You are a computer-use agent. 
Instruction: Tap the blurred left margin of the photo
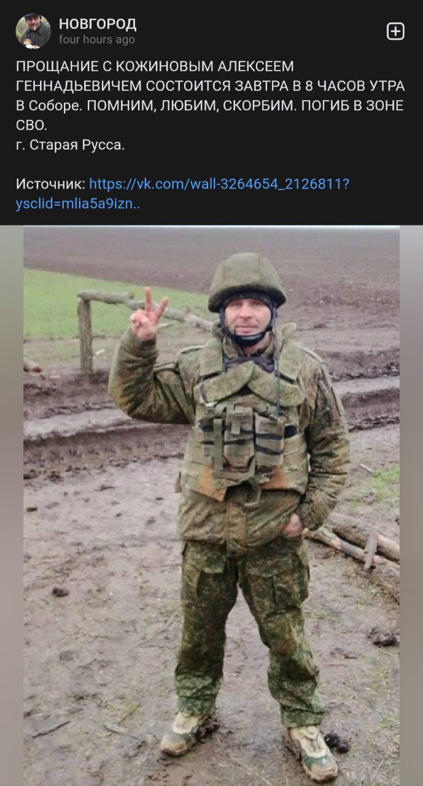coord(12,506)
